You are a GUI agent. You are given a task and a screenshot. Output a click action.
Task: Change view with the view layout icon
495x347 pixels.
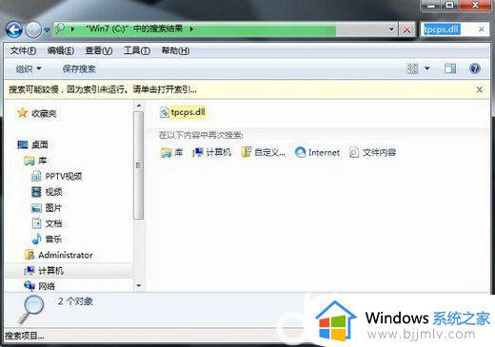412,68
